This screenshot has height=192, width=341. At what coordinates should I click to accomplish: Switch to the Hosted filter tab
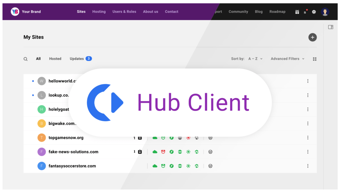click(x=55, y=59)
